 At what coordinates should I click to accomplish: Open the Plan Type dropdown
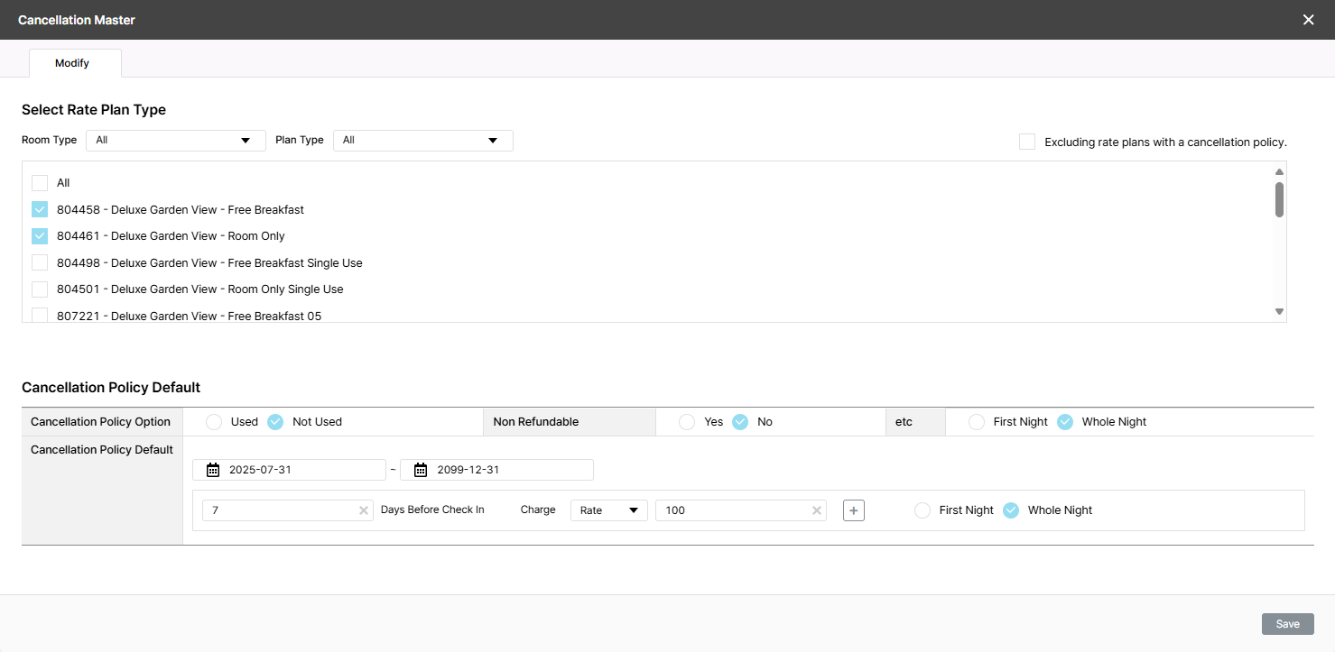coord(422,141)
